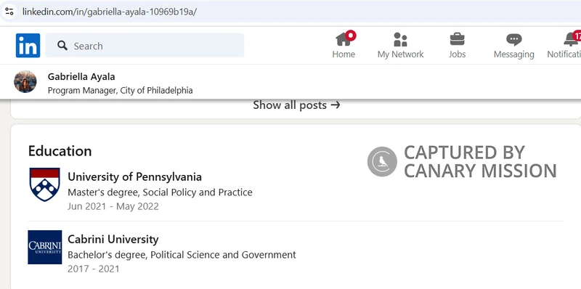Click the LinkedIn logo icon
581x289 pixels.
point(28,46)
